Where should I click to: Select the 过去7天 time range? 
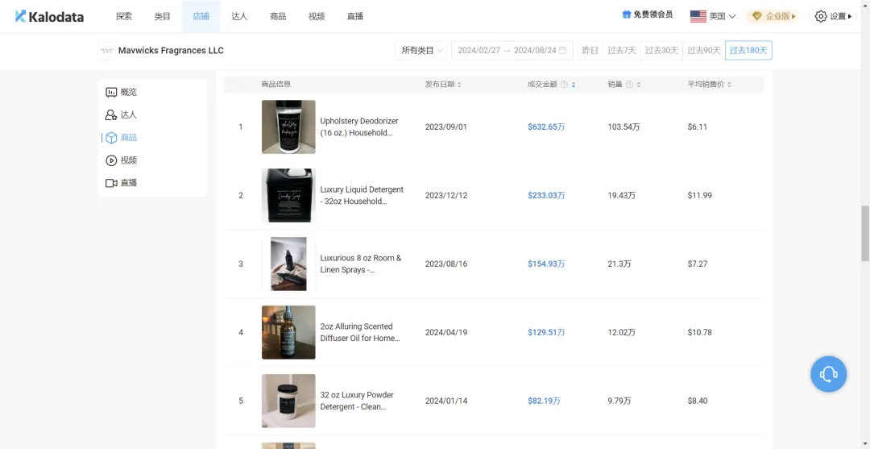(x=622, y=51)
